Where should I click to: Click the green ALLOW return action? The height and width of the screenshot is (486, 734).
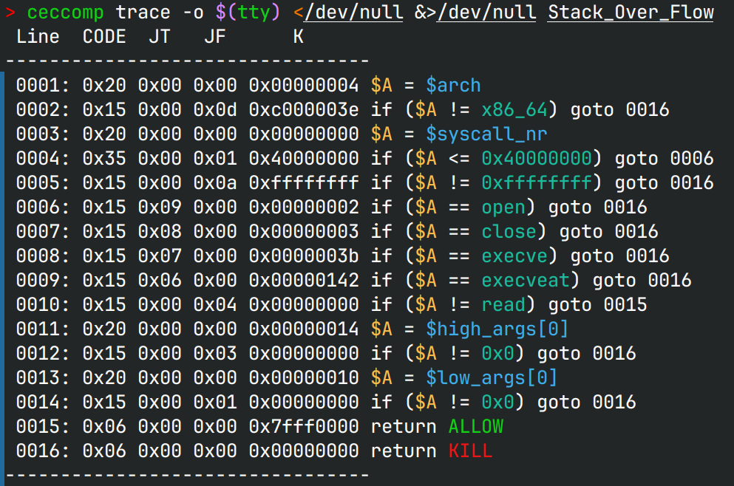pos(475,427)
